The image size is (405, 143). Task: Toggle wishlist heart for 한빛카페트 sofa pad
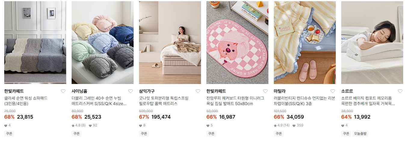pos(63,91)
